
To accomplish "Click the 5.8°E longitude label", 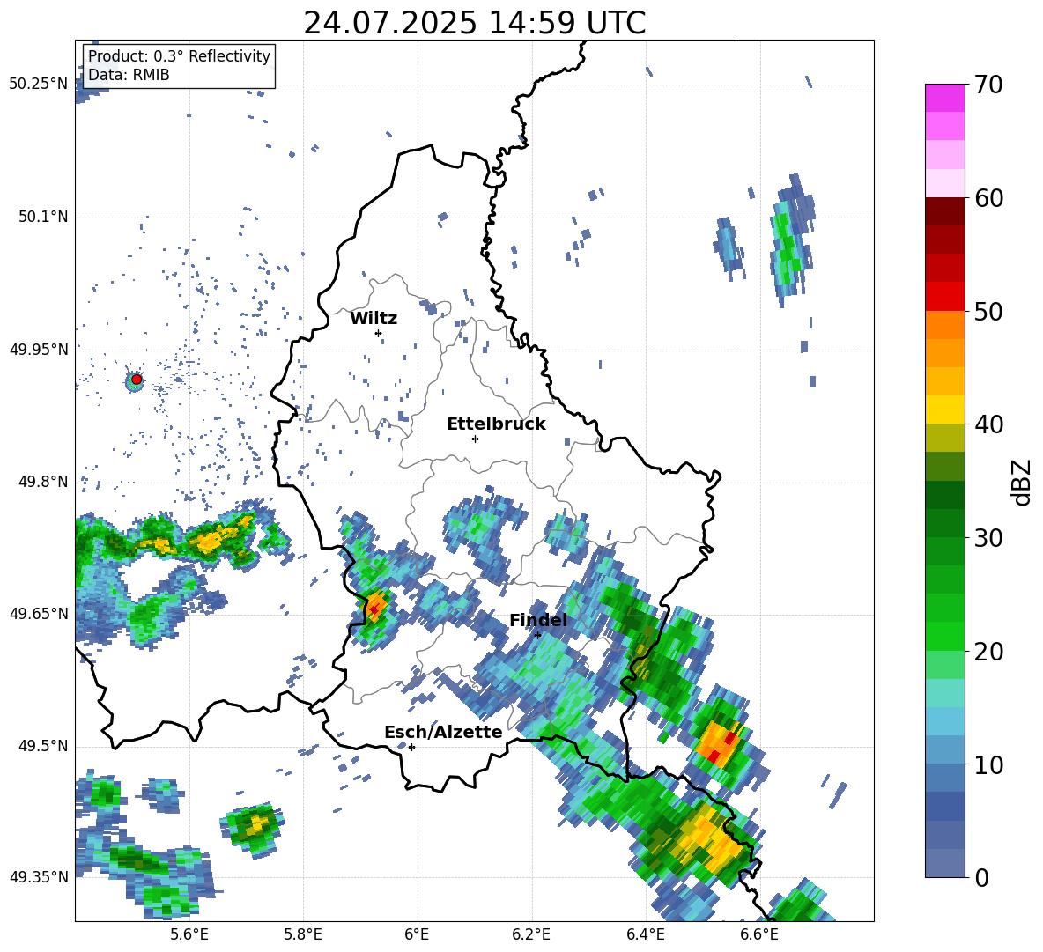I will pos(303,935).
